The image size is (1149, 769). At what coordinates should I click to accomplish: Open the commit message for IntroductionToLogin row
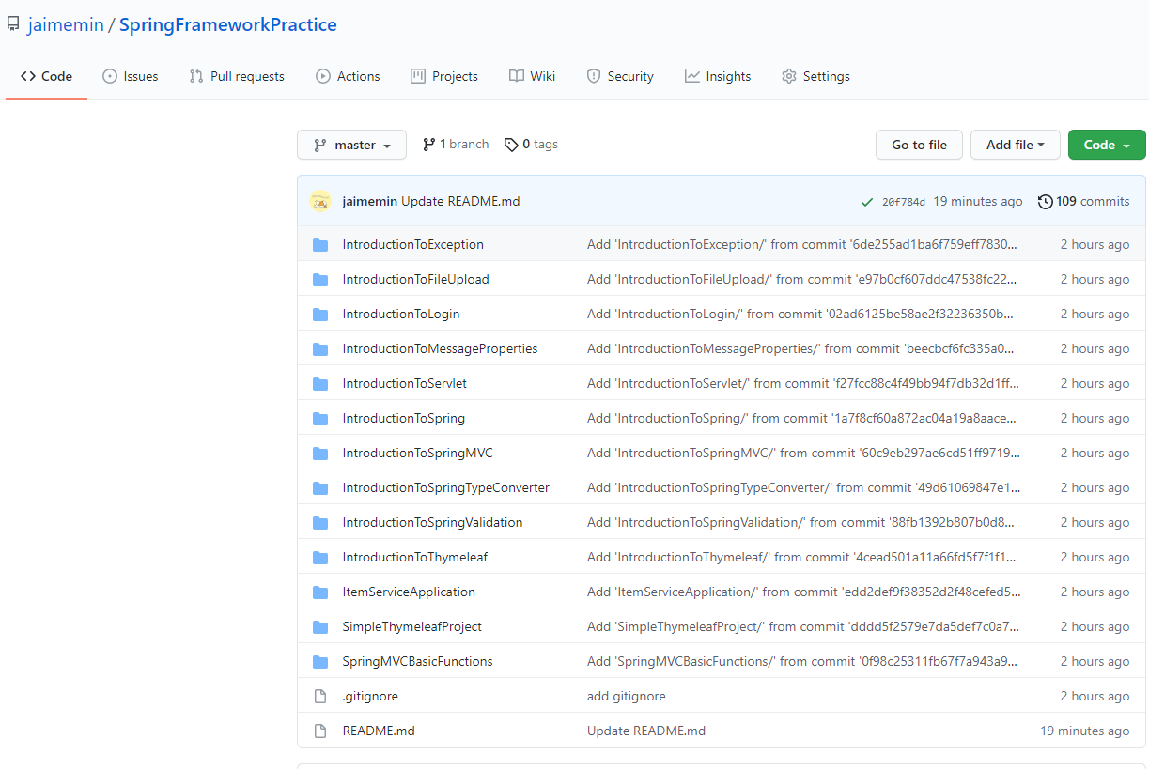pyautogui.click(x=800, y=315)
